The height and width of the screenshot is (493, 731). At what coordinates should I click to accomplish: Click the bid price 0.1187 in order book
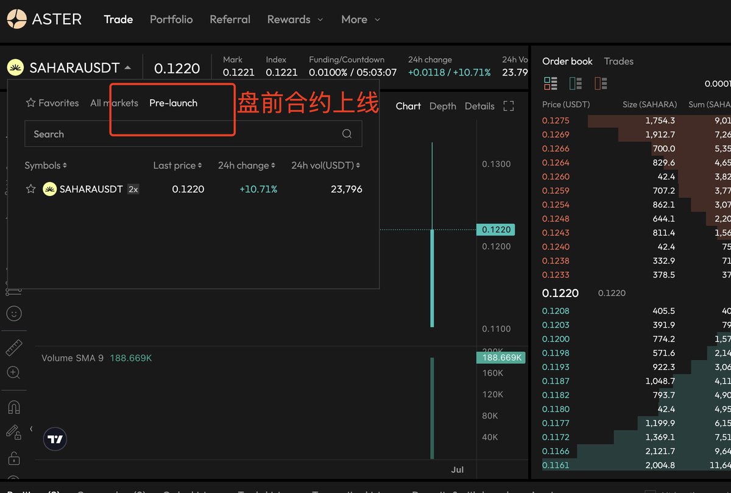(556, 381)
